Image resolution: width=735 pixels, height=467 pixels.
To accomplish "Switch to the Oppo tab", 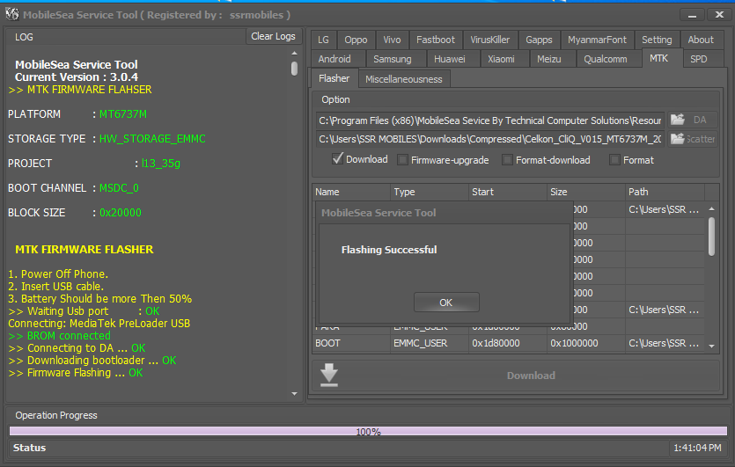I will 356,40.
